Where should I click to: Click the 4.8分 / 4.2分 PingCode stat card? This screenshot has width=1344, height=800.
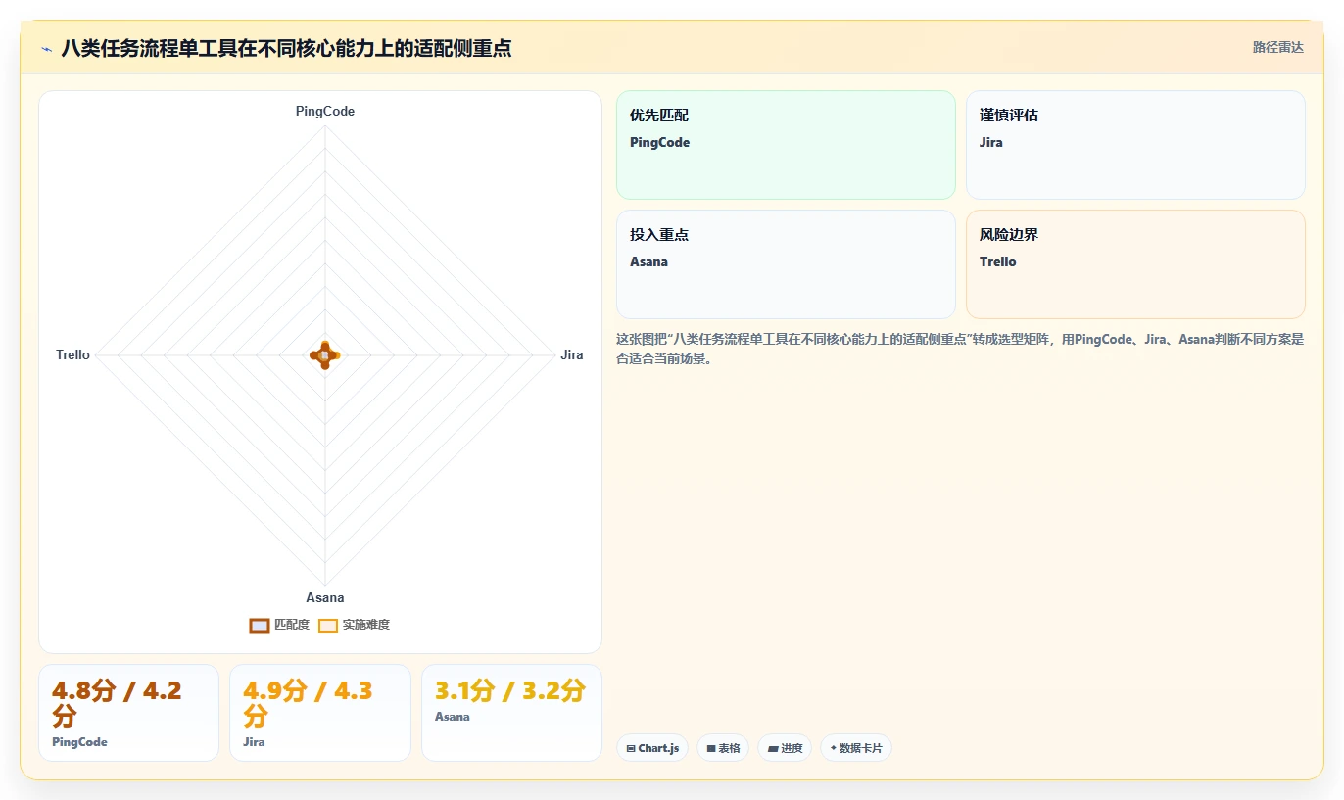128,713
